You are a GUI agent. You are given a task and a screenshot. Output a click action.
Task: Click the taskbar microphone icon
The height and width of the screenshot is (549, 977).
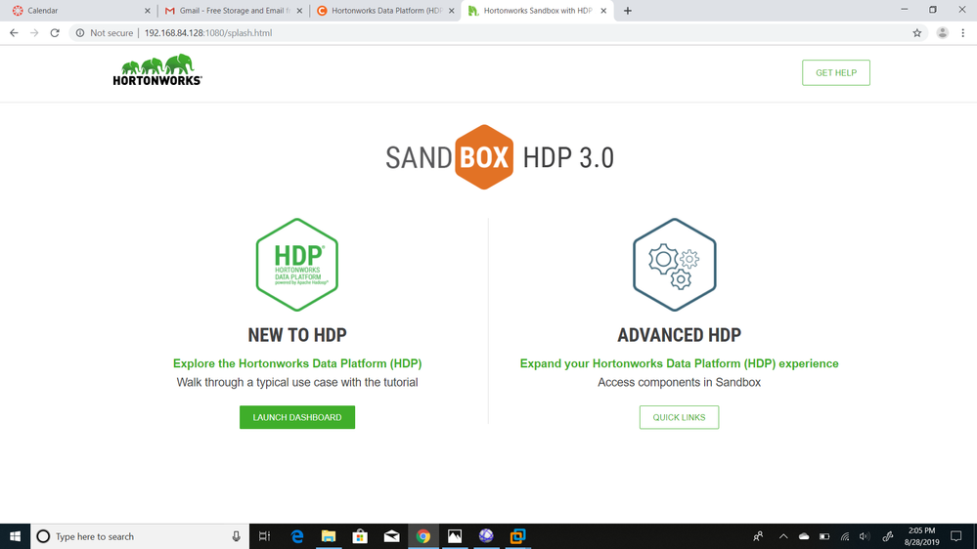coord(236,536)
